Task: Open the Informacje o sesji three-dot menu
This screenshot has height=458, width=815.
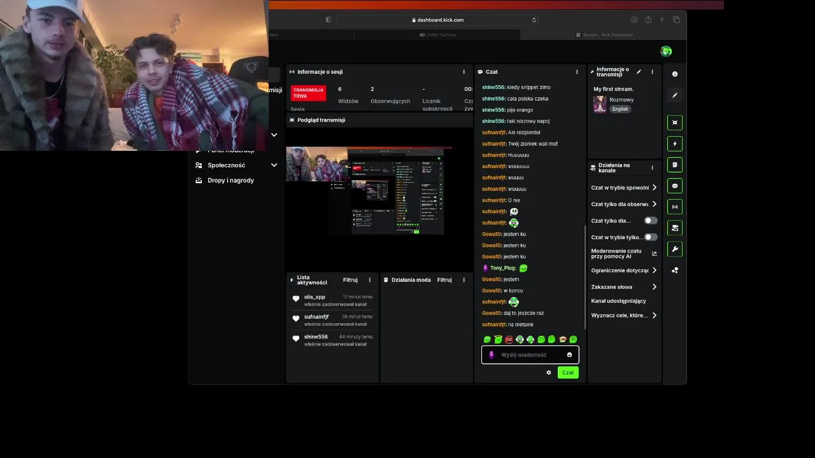Action: tap(464, 72)
